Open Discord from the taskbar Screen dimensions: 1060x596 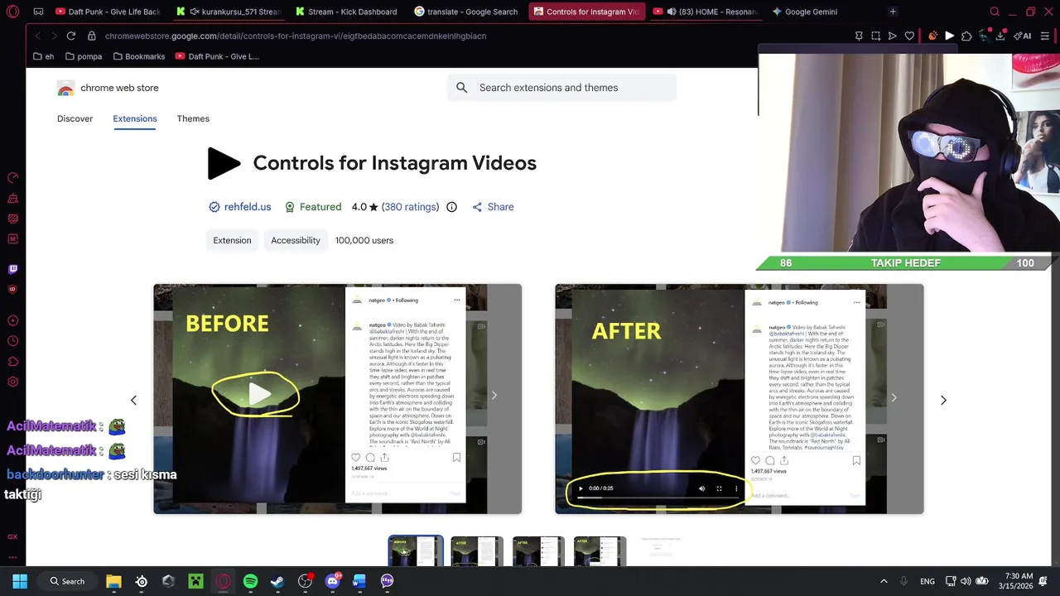[332, 581]
